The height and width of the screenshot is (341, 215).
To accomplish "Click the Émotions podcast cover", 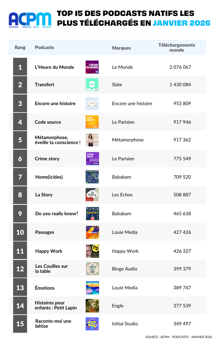I will pyautogui.click(x=92, y=288).
